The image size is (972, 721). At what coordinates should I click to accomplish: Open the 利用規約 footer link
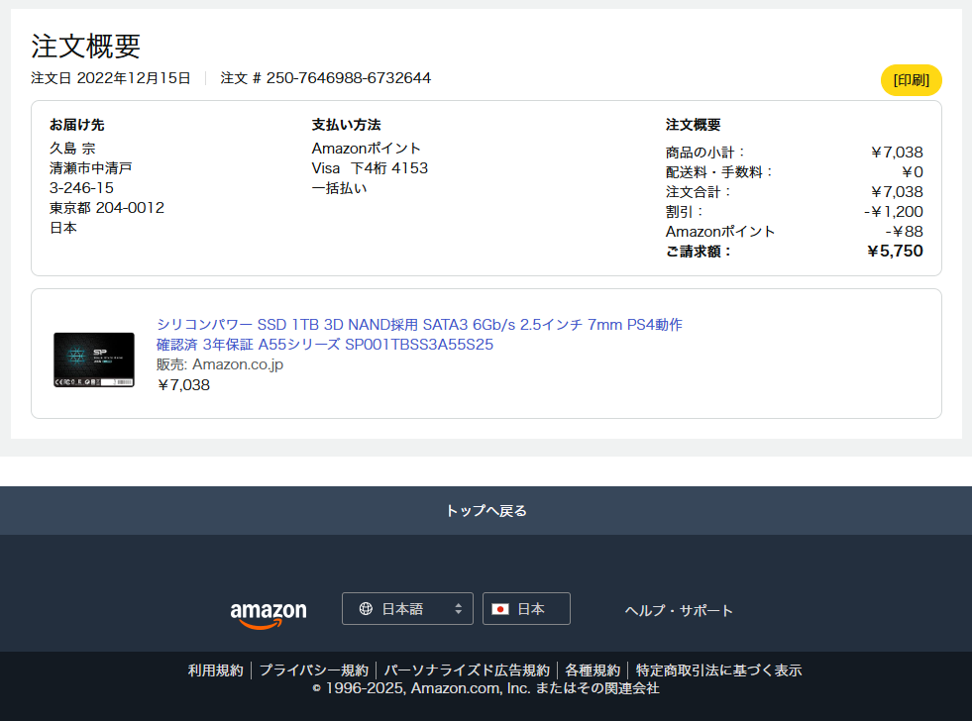point(215,670)
